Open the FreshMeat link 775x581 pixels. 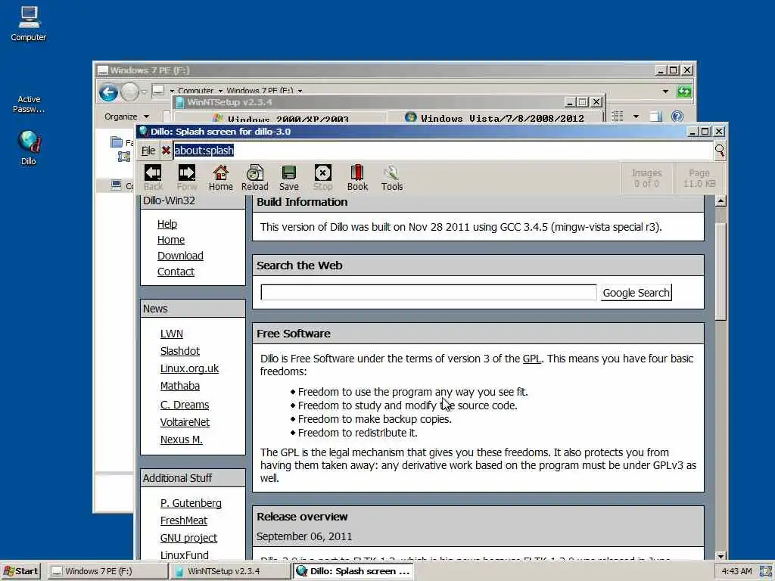(x=184, y=520)
